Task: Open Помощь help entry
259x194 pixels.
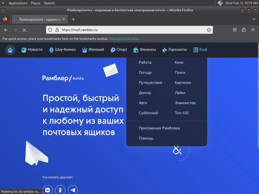Action: pos(146,138)
